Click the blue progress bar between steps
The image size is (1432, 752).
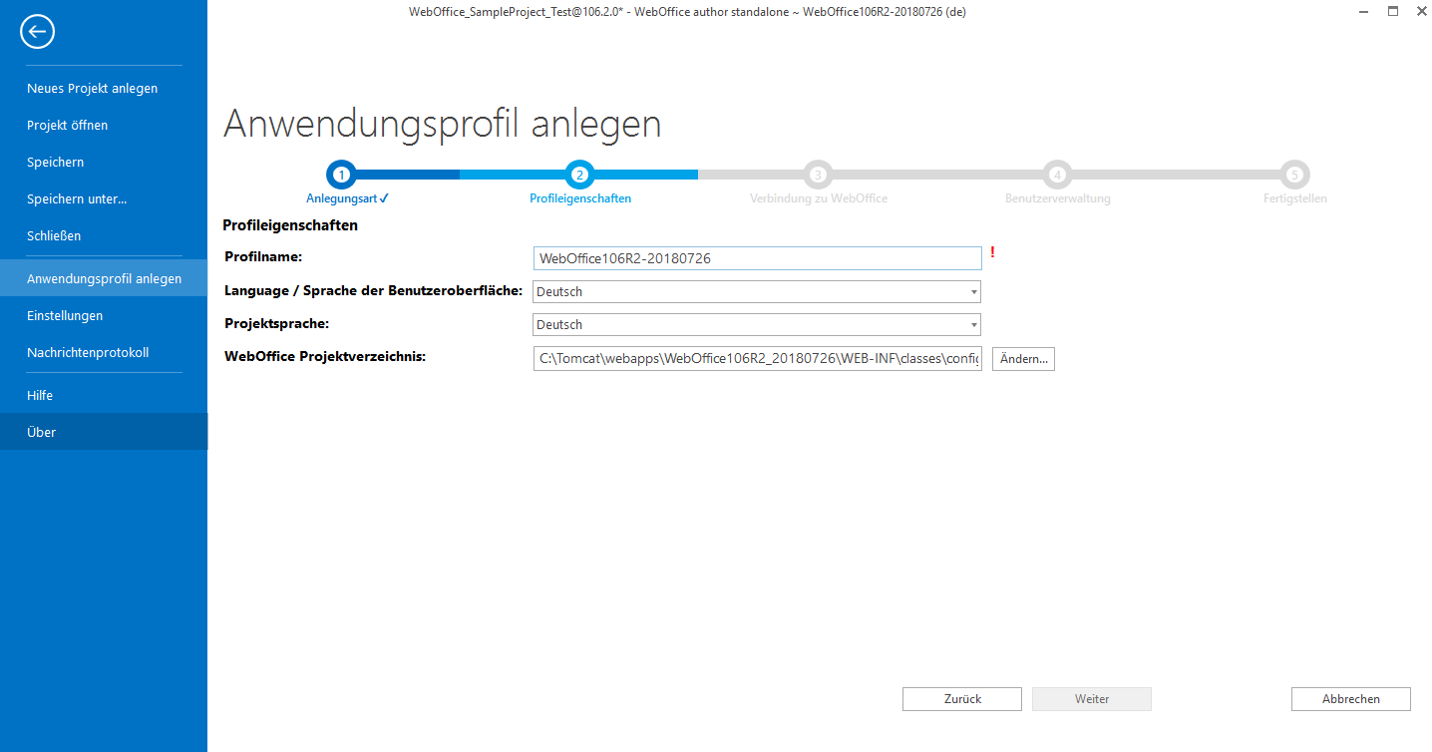coord(459,174)
